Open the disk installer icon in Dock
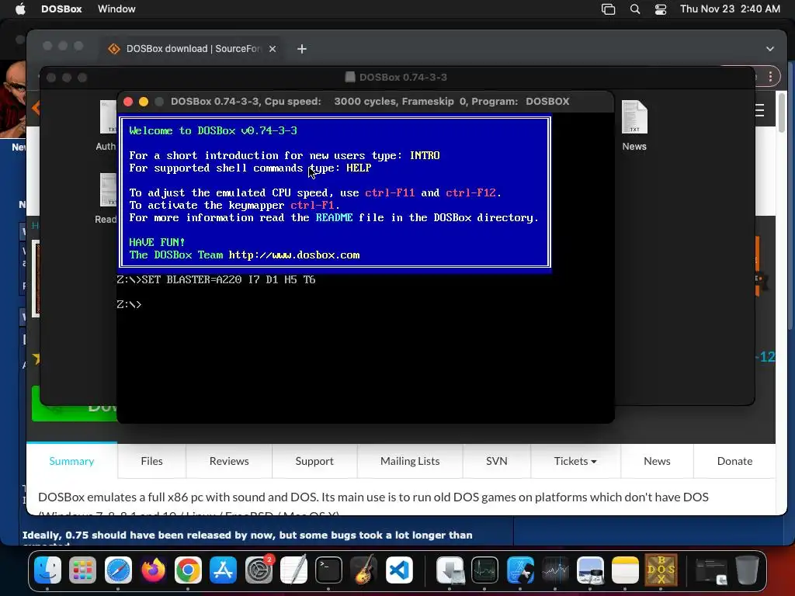 450,570
